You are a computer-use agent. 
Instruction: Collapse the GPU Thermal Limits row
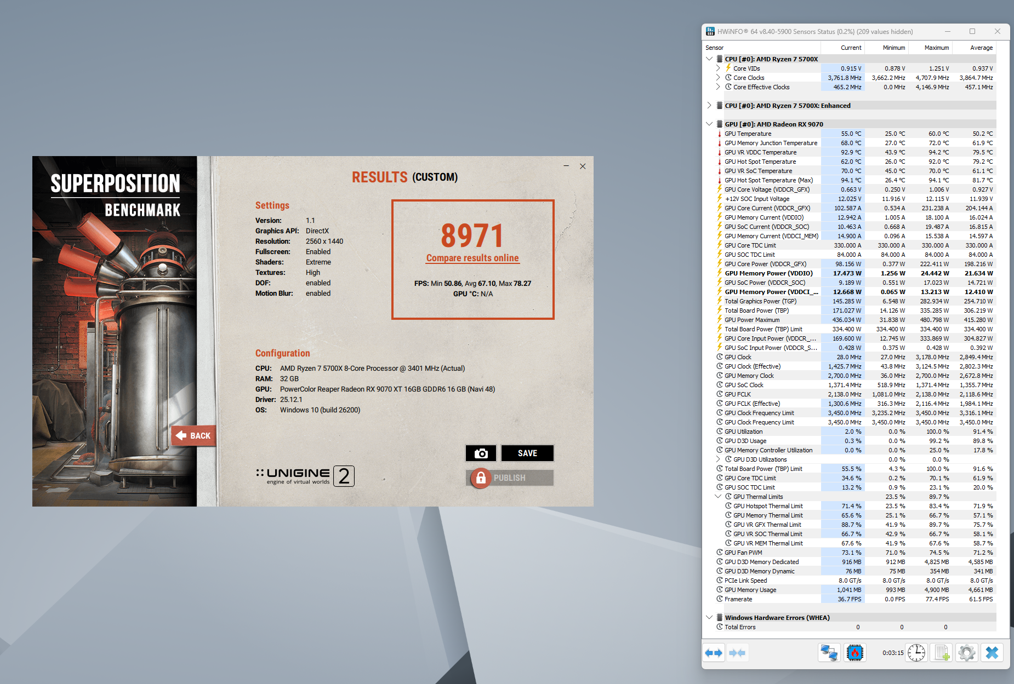(718, 496)
